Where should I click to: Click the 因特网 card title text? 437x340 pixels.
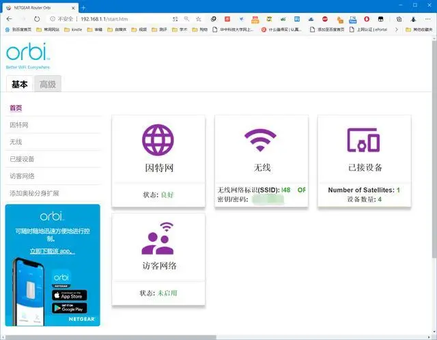coord(159,168)
